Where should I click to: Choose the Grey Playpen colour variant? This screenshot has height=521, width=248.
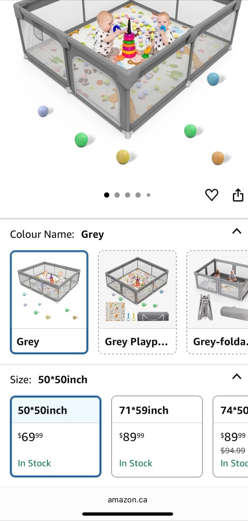pyautogui.click(x=137, y=302)
